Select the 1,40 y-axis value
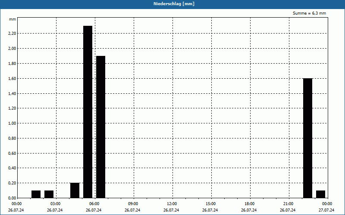This screenshot has width=345, height=215. tap(13, 94)
